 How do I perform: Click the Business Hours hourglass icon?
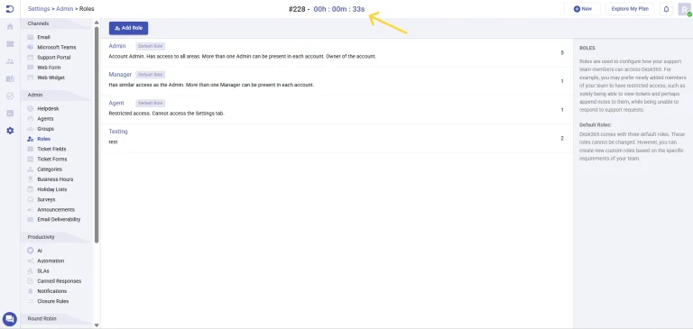[x=30, y=179]
